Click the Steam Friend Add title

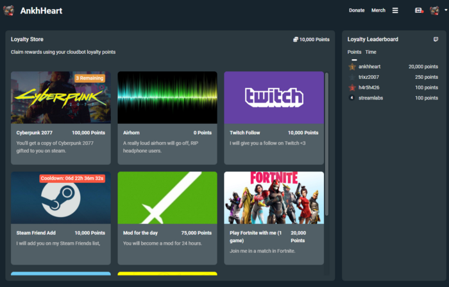click(36, 233)
